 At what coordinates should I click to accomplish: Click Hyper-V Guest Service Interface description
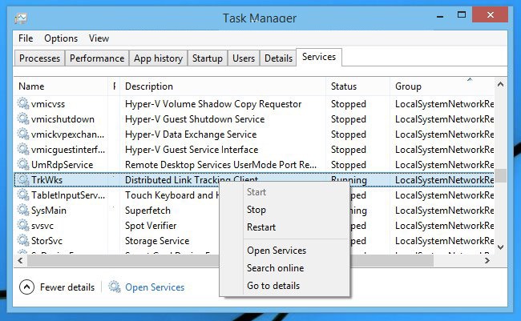coord(192,150)
